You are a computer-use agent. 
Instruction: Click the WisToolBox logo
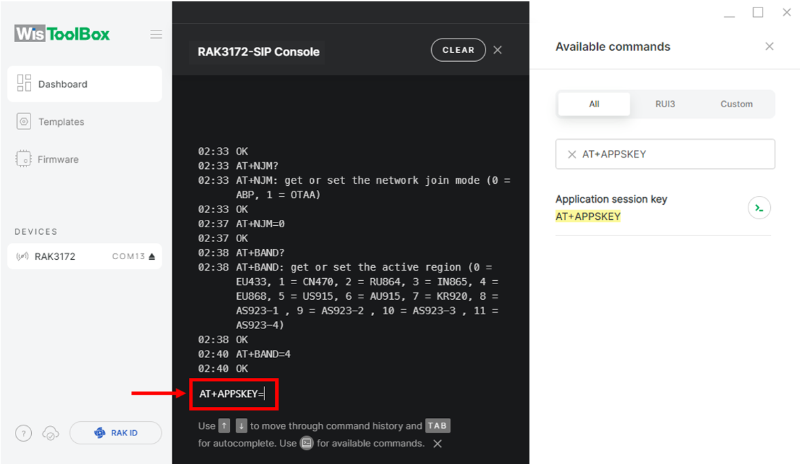(x=62, y=34)
